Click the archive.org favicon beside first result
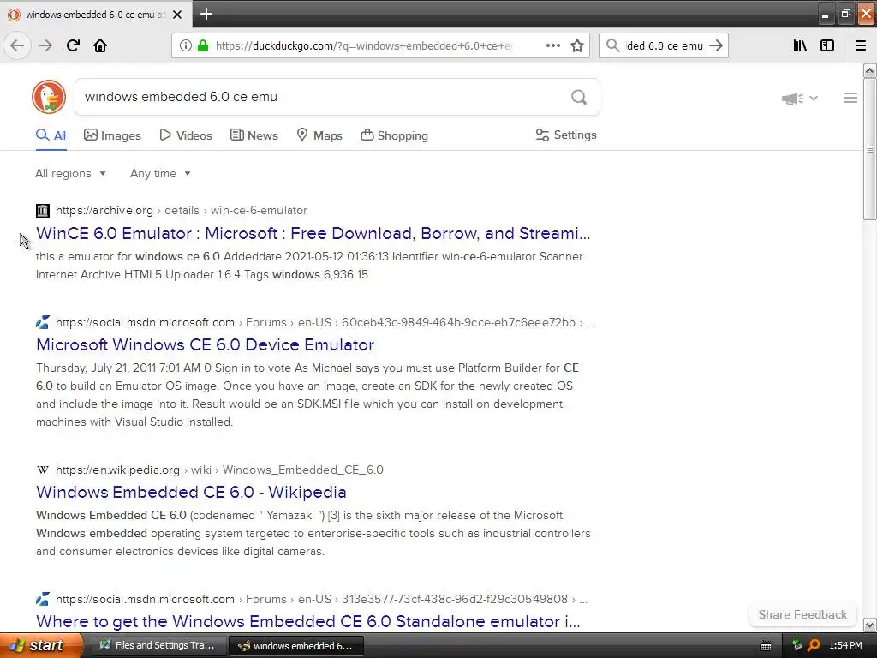Viewport: 877px width, 658px height. tap(43, 211)
